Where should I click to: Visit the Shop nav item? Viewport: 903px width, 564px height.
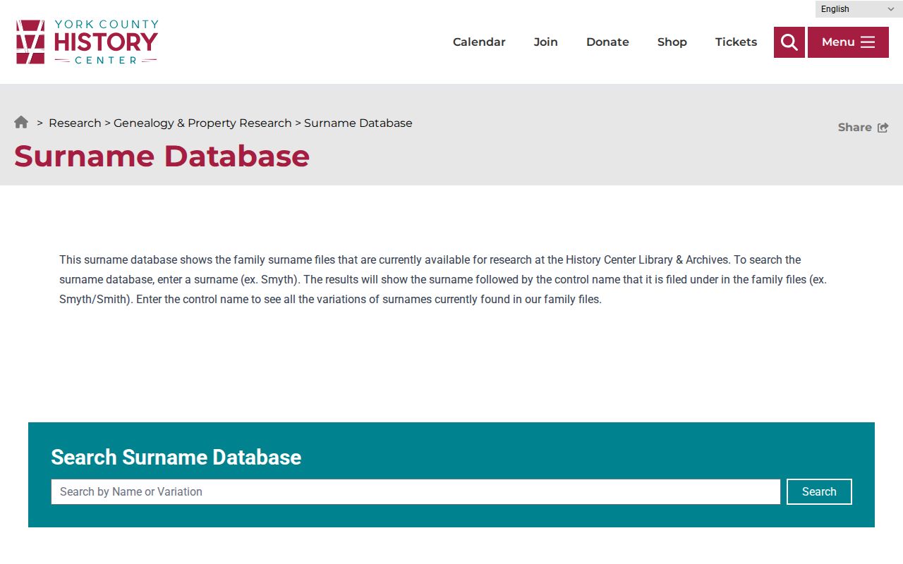click(672, 42)
